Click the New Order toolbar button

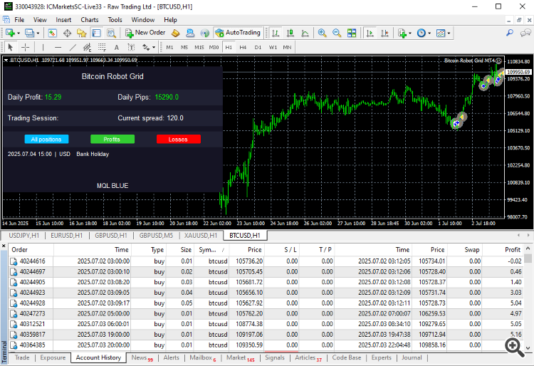click(x=145, y=33)
